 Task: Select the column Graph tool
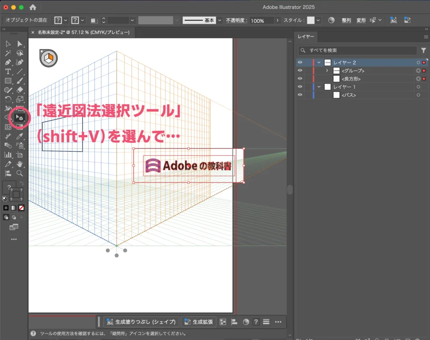[8, 155]
